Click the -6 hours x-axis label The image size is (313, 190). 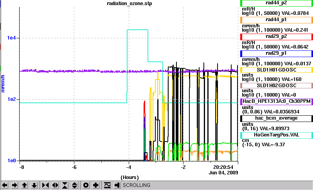coord(74,167)
